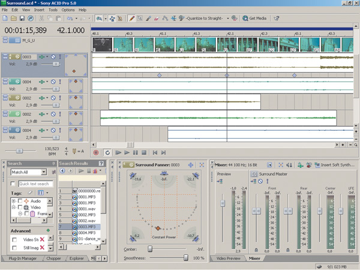Select the Paint brush tool
The image size is (360, 270).
point(148,19)
